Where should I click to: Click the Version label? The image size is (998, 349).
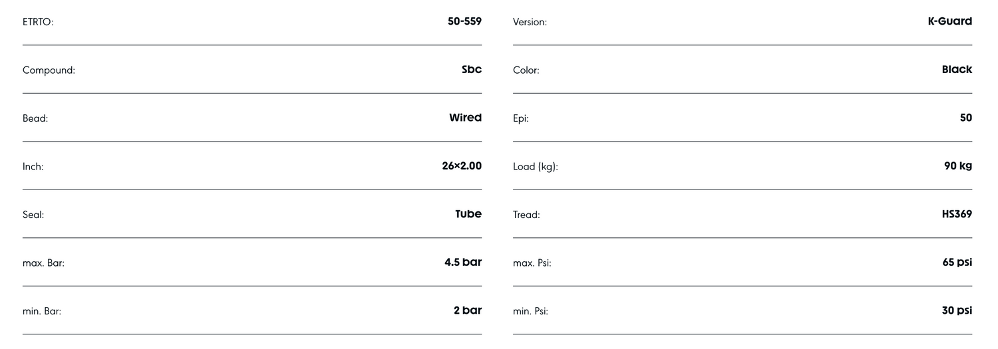pyautogui.click(x=530, y=23)
